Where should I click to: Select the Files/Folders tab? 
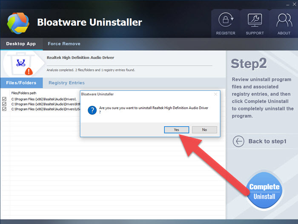(x=21, y=83)
